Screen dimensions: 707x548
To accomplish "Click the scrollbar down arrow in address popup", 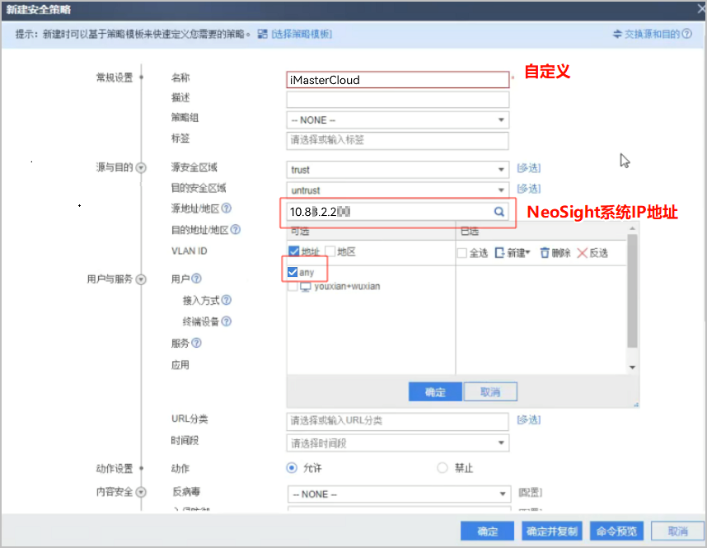I will click(x=632, y=368).
